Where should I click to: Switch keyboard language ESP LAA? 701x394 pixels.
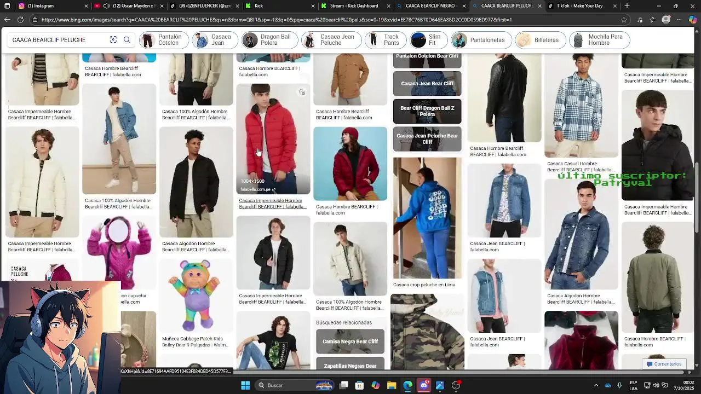pos(633,385)
